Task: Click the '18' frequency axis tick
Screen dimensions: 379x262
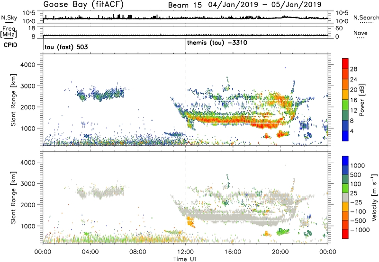Action: click(x=32, y=28)
